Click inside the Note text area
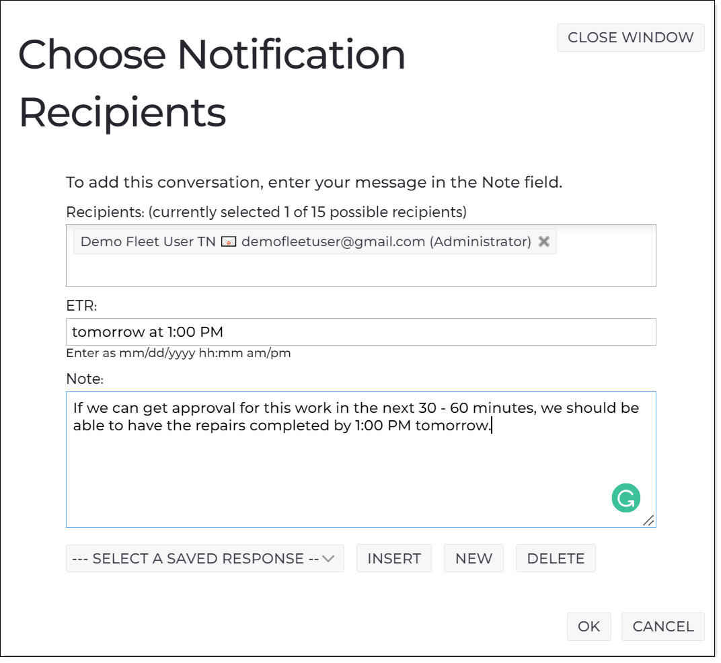This screenshot has width=721, height=663. point(361,460)
